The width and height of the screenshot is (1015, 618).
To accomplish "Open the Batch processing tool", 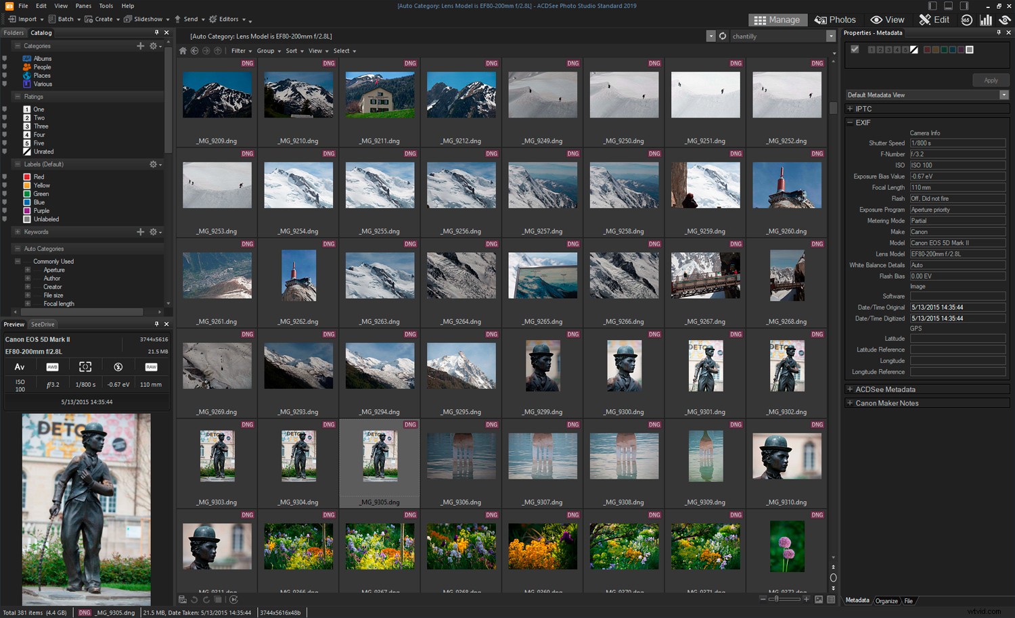I will click(x=64, y=19).
